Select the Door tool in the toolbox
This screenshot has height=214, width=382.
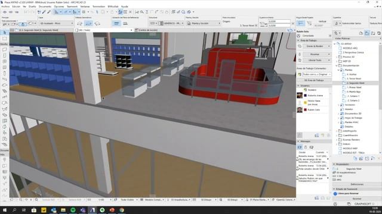click(x=4, y=55)
